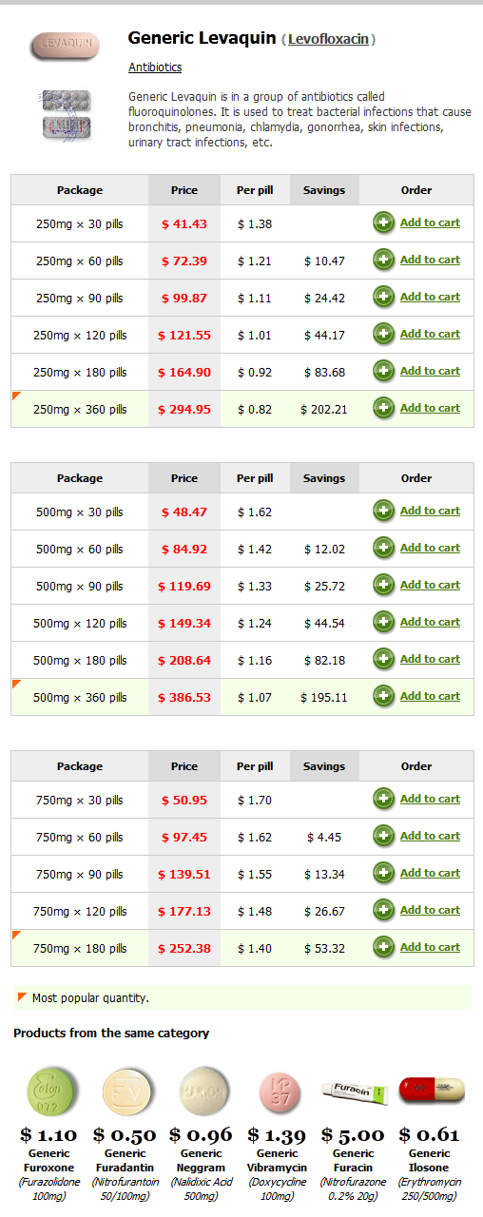The image size is (483, 1217).
Task: Click green plus icon for 500mg × 180 pills
Action: (x=384, y=660)
